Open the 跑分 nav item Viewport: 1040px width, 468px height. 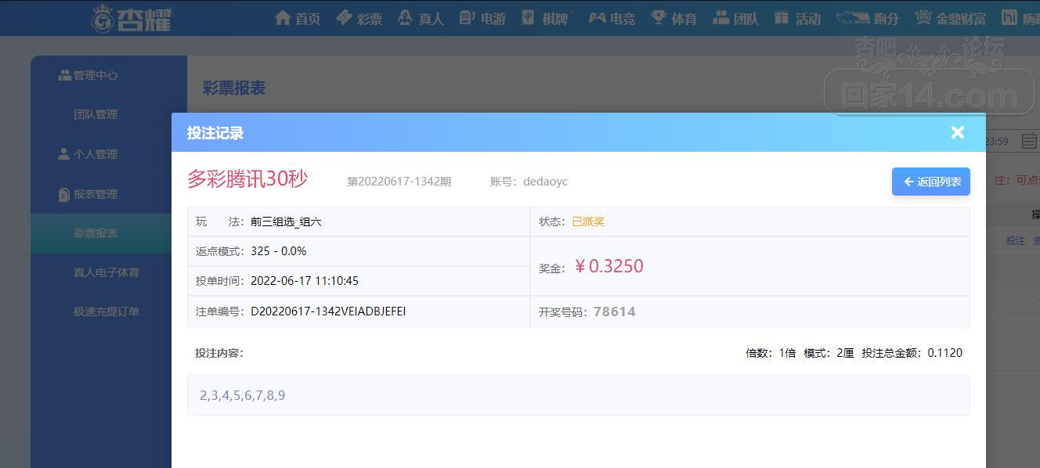coord(867,18)
